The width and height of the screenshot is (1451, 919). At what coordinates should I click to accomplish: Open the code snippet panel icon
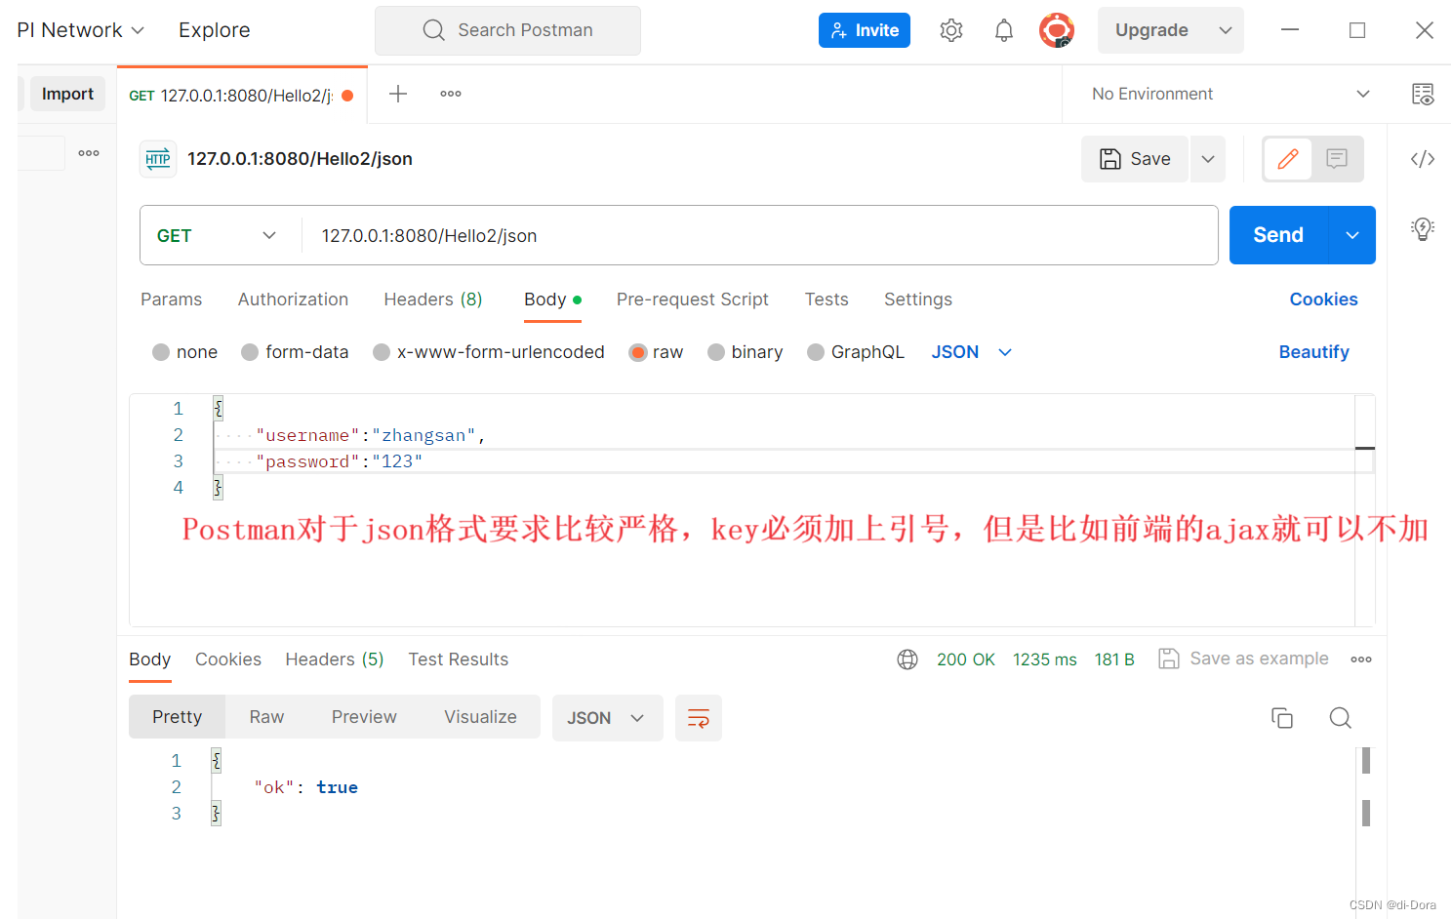pos(1423,159)
